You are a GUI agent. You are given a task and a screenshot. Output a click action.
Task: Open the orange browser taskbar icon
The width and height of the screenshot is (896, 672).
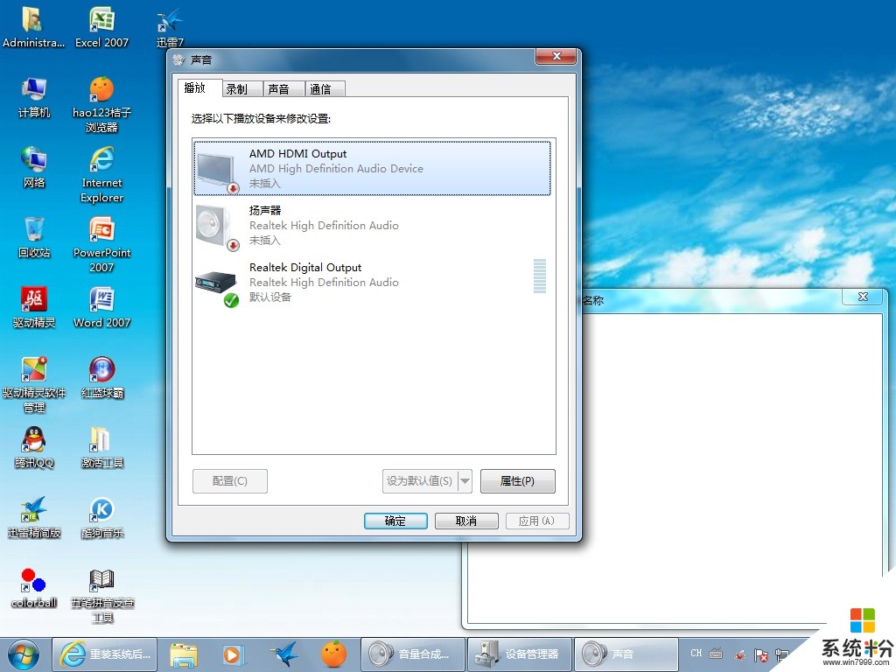click(x=333, y=654)
